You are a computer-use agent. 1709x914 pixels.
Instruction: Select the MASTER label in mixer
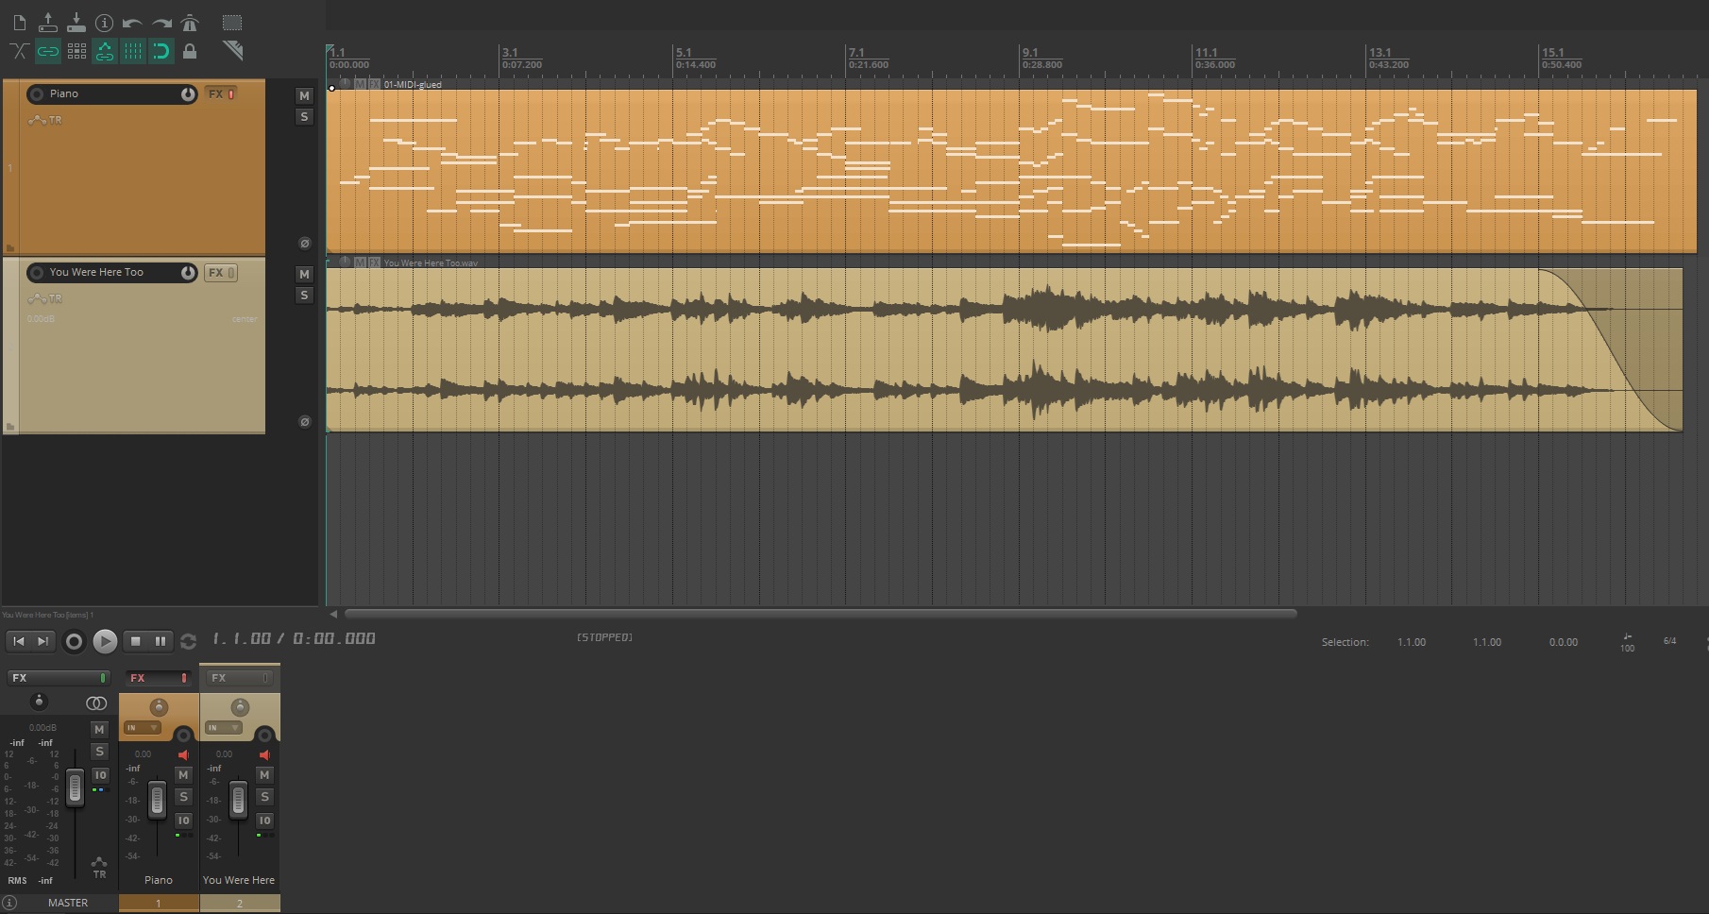pos(68,903)
